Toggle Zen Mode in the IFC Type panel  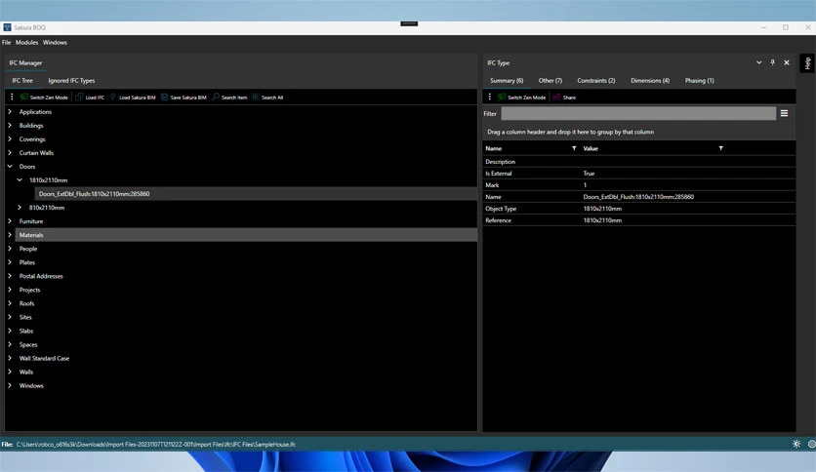click(x=521, y=98)
